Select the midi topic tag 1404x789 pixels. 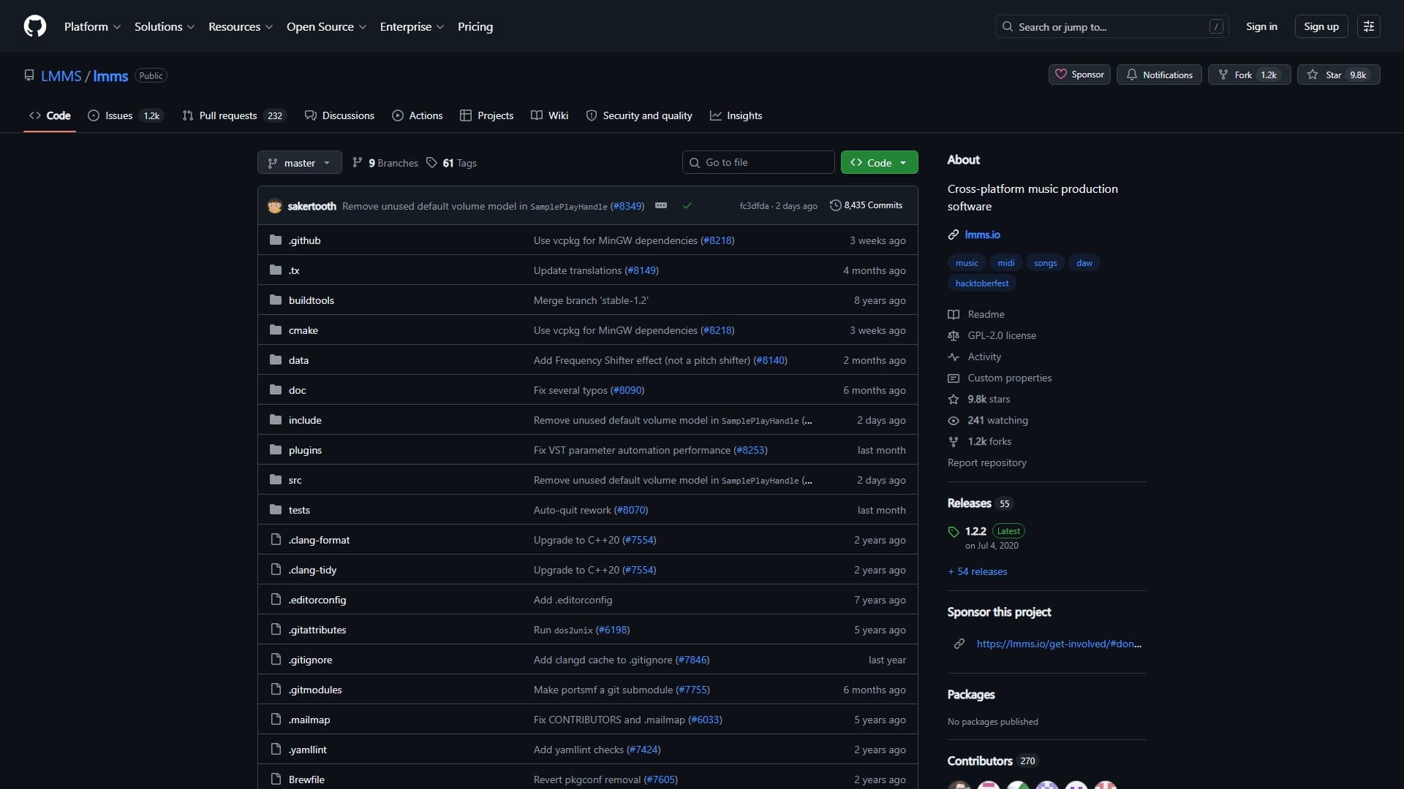(x=1005, y=263)
